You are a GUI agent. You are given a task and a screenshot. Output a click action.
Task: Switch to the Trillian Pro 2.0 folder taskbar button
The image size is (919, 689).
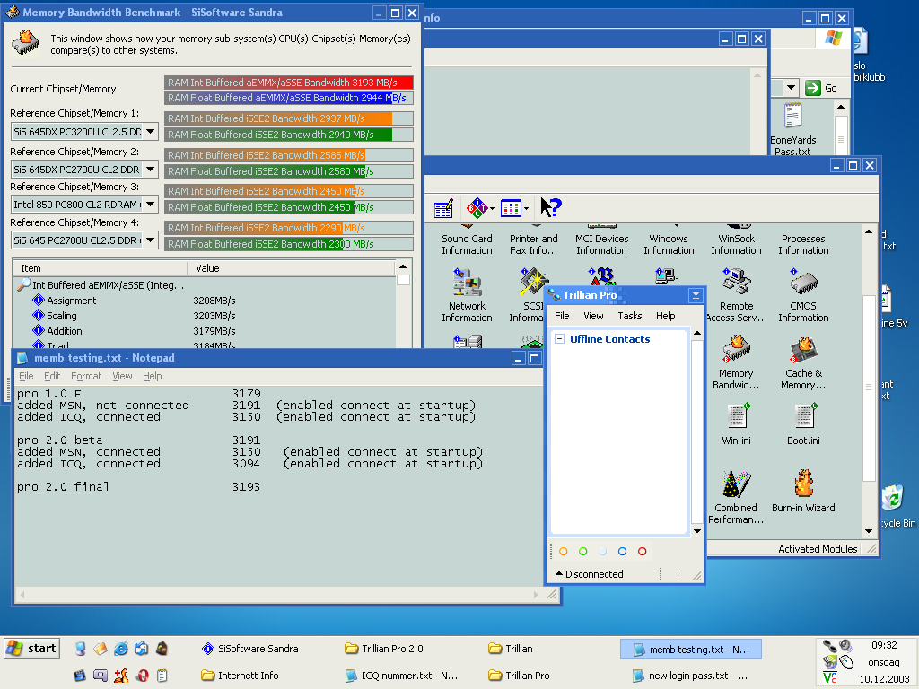[x=384, y=649]
